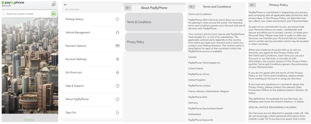Open Parking History

click(92, 19)
